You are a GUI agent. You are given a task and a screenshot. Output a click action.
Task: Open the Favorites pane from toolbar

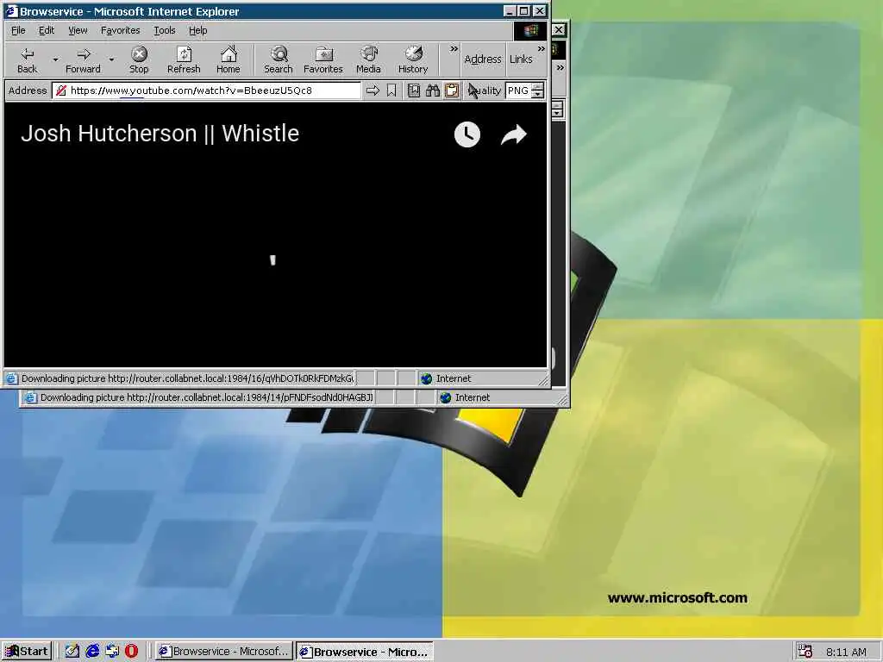pyautogui.click(x=323, y=59)
